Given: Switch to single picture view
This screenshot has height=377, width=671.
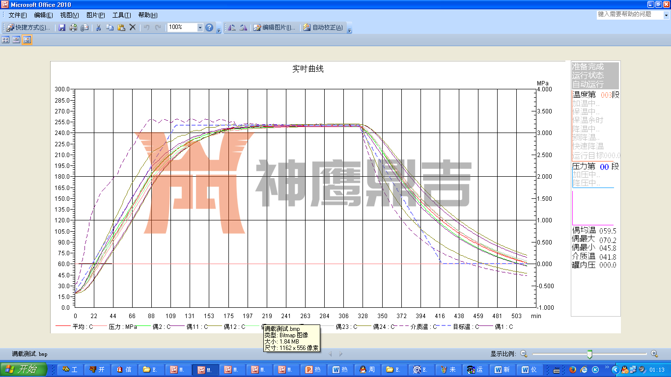Looking at the screenshot, I should coord(27,40).
